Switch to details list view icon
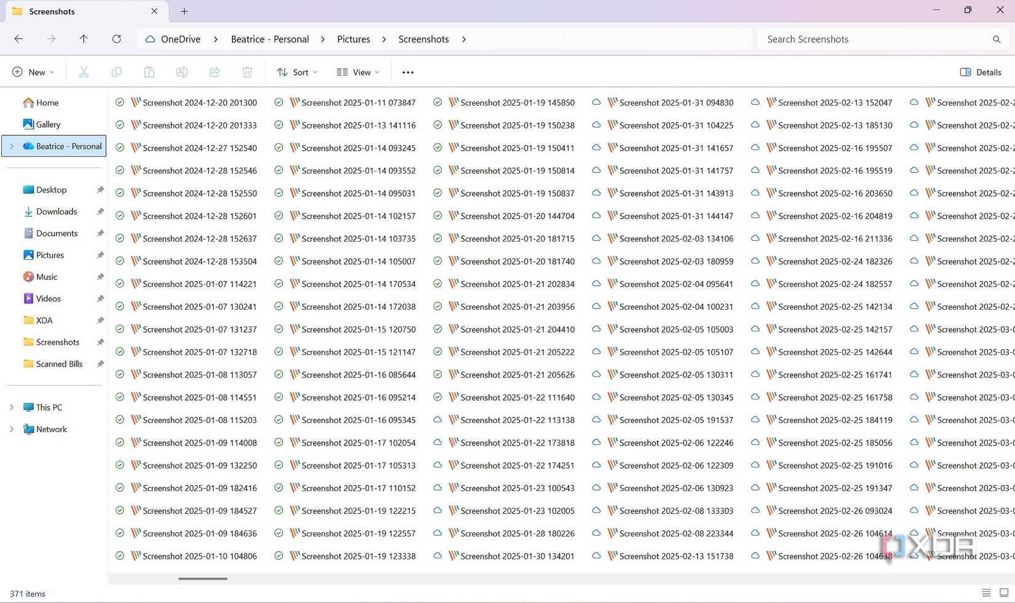1015x603 pixels. pos(986,593)
